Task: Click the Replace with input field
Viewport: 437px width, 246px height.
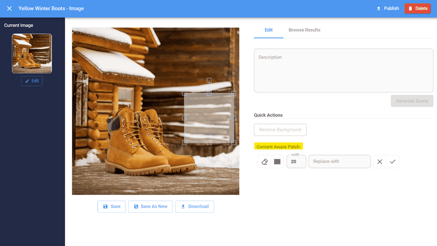Action: pyautogui.click(x=339, y=162)
